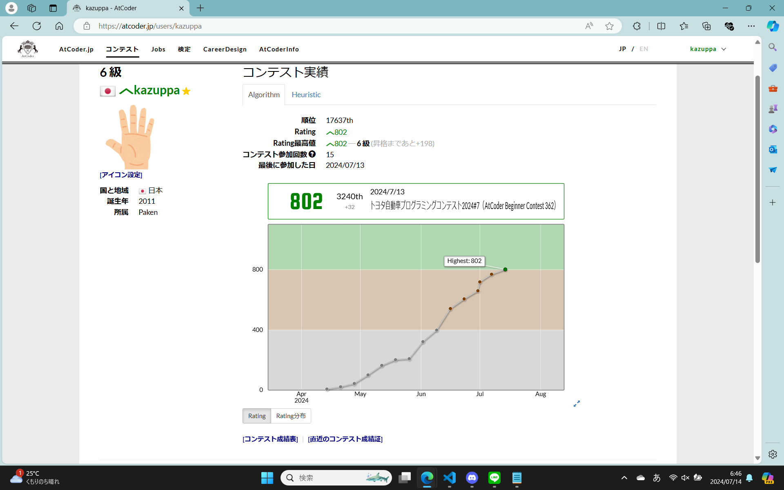
Task: Open Edge Settings and more menu
Action: click(751, 26)
